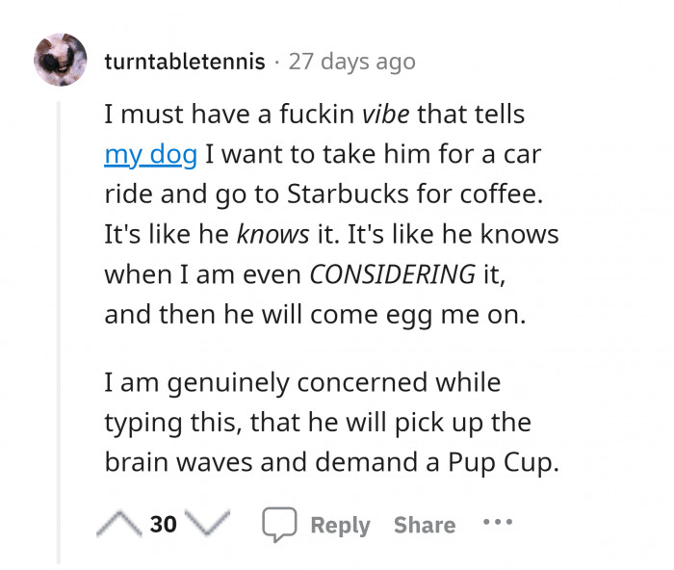The height and width of the screenshot is (570, 674).
Task: Click the vote score showing 30
Action: click(163, 525)
